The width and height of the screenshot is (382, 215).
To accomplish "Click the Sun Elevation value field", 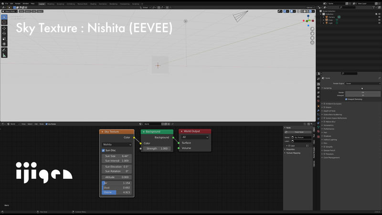I will tap(117, 167).
